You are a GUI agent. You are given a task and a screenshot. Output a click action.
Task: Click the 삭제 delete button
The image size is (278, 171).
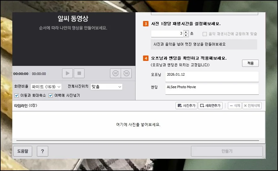click(235, 106)
